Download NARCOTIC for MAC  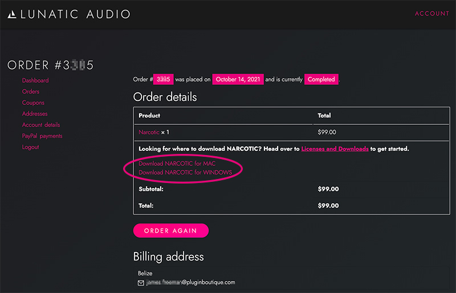tap(177, 164)
